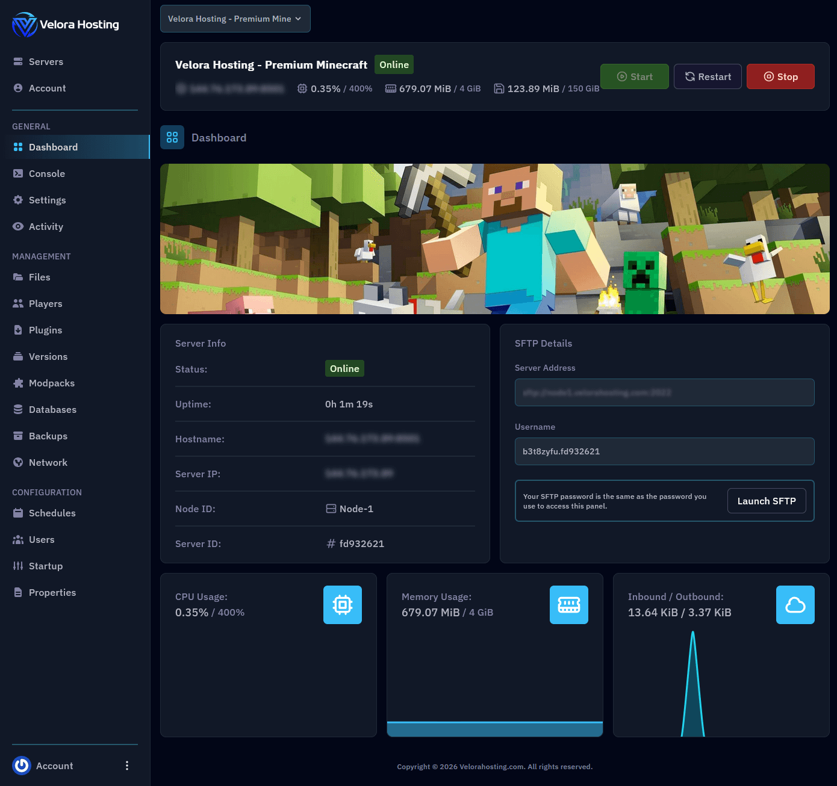Open the Plugins page
The height and width of the screenshot is (786, 837).
[x=45, y=330]
